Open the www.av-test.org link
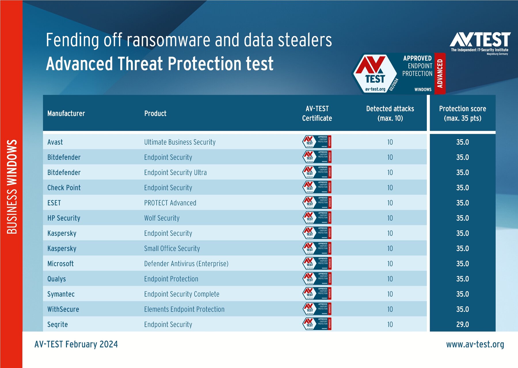 pyautogui.click(x=475, y=344)
